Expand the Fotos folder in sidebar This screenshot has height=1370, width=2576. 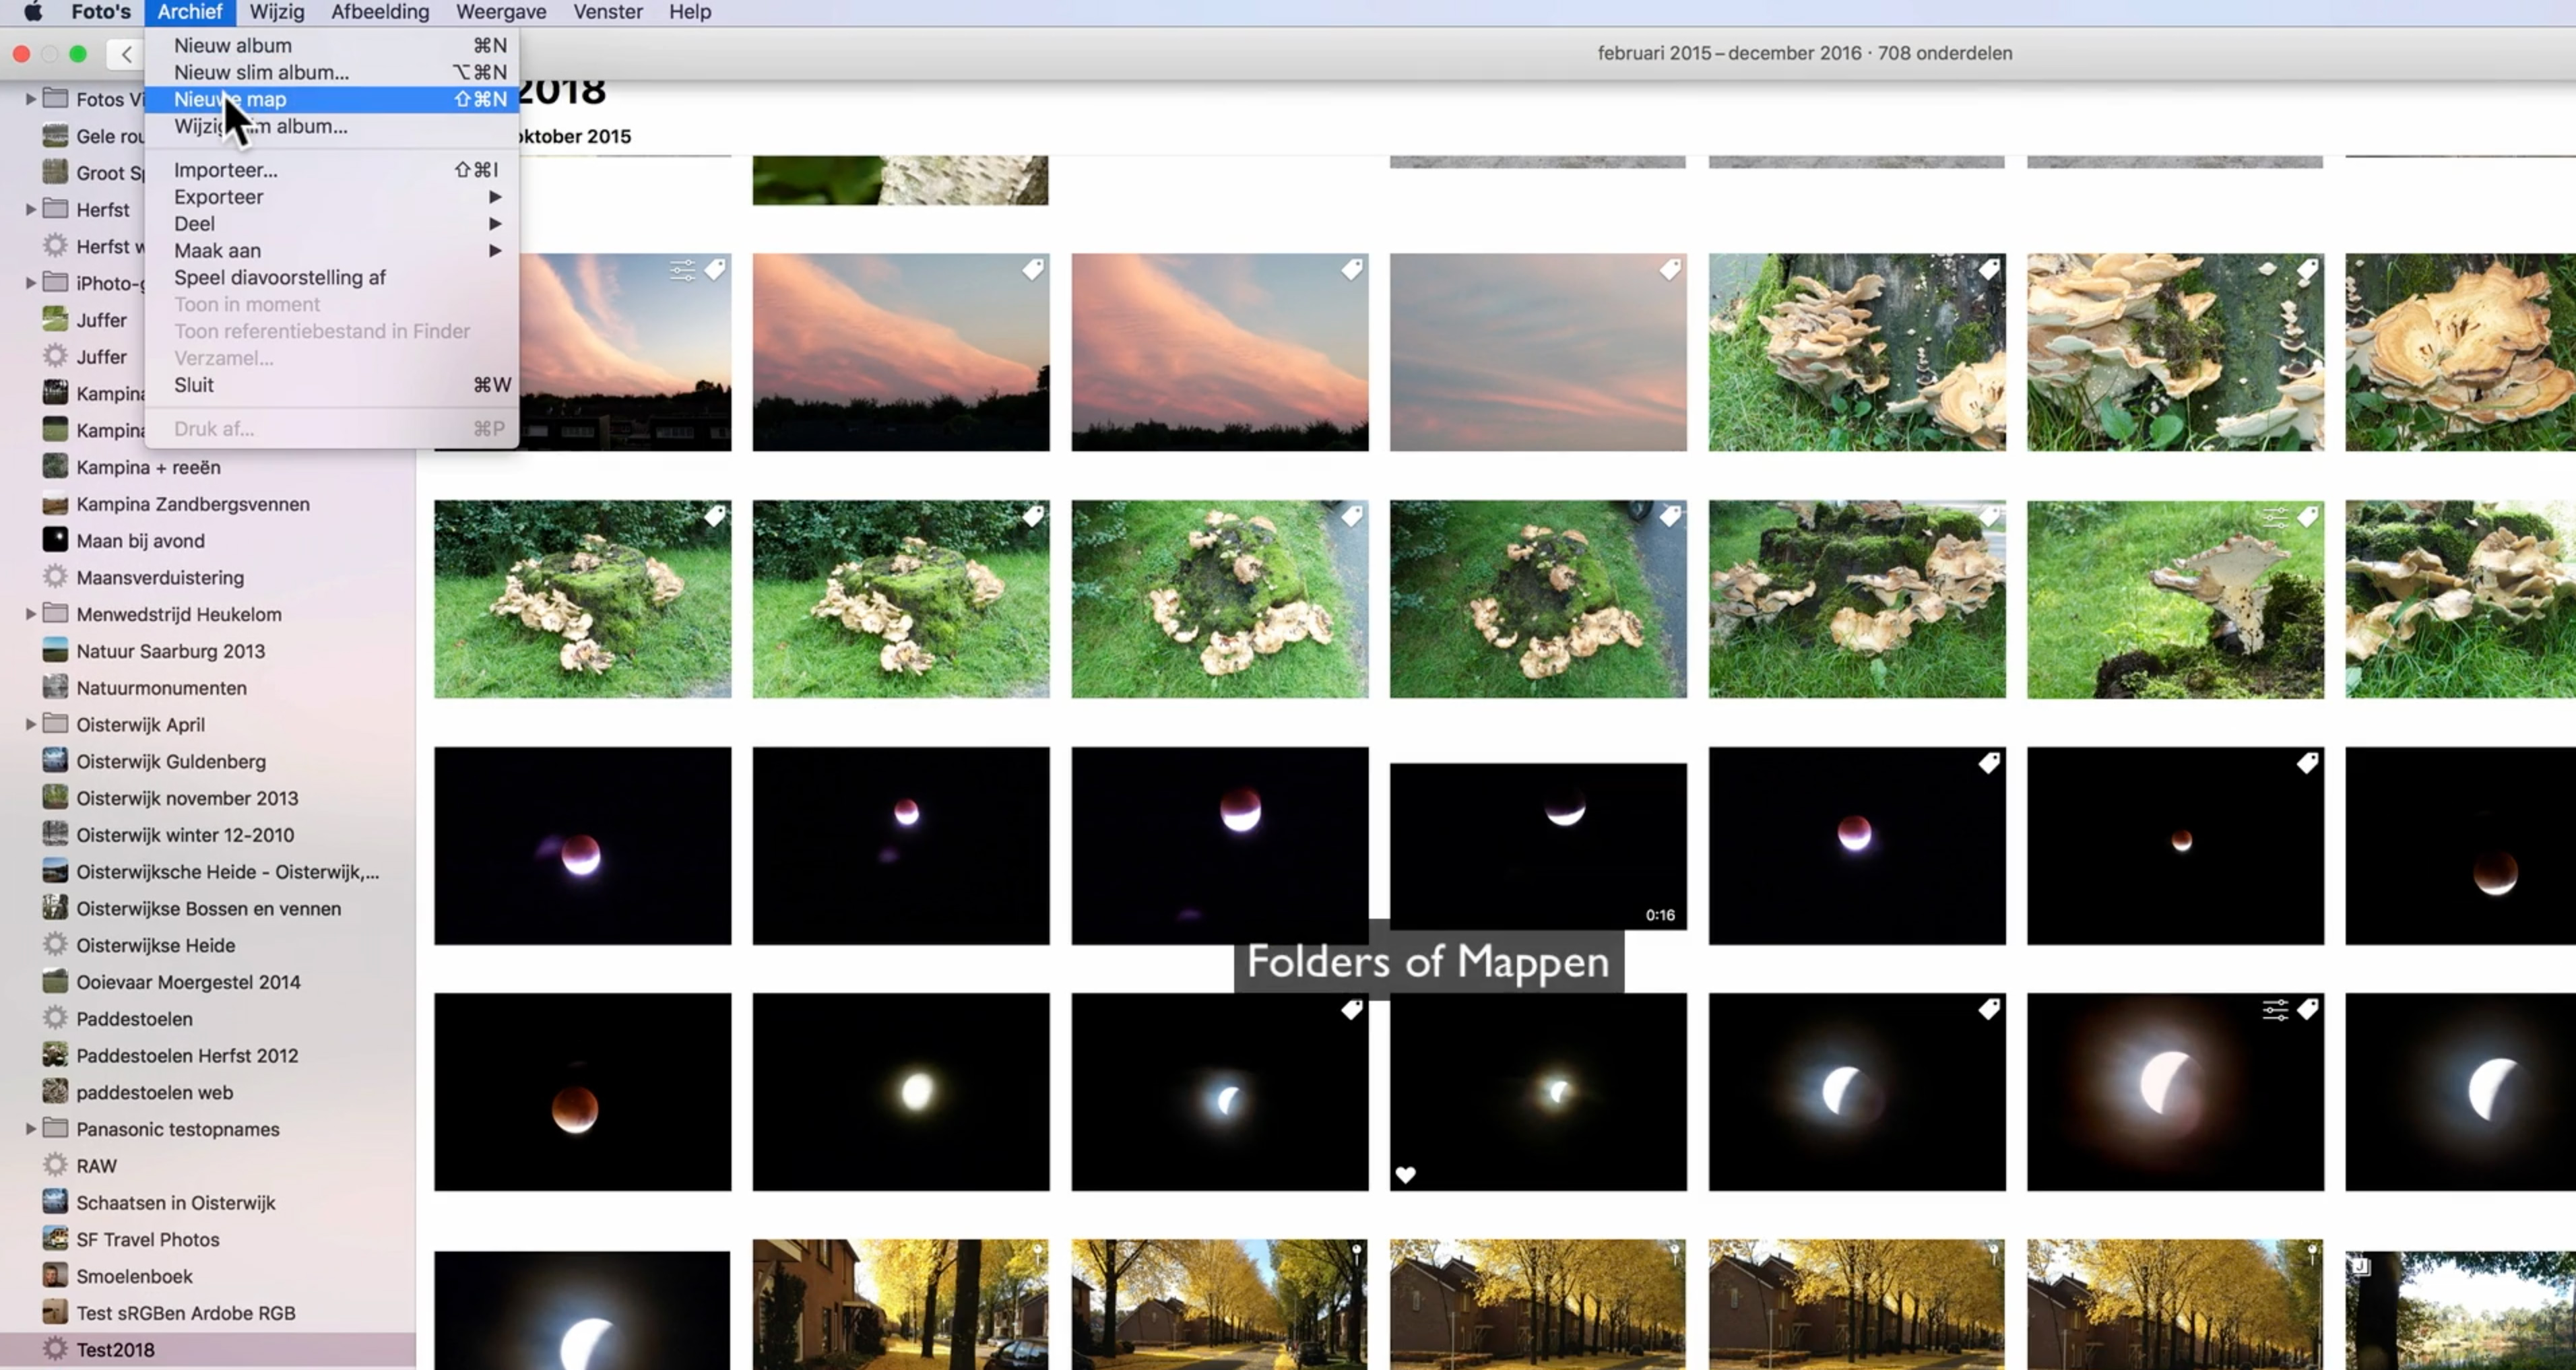30,98
